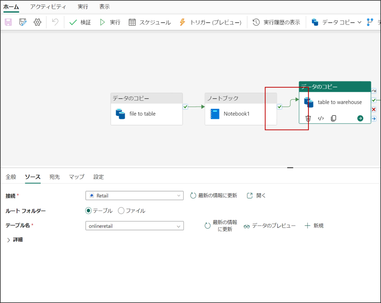Click success checkmark on Notebook1 node

tap(279, 107)
